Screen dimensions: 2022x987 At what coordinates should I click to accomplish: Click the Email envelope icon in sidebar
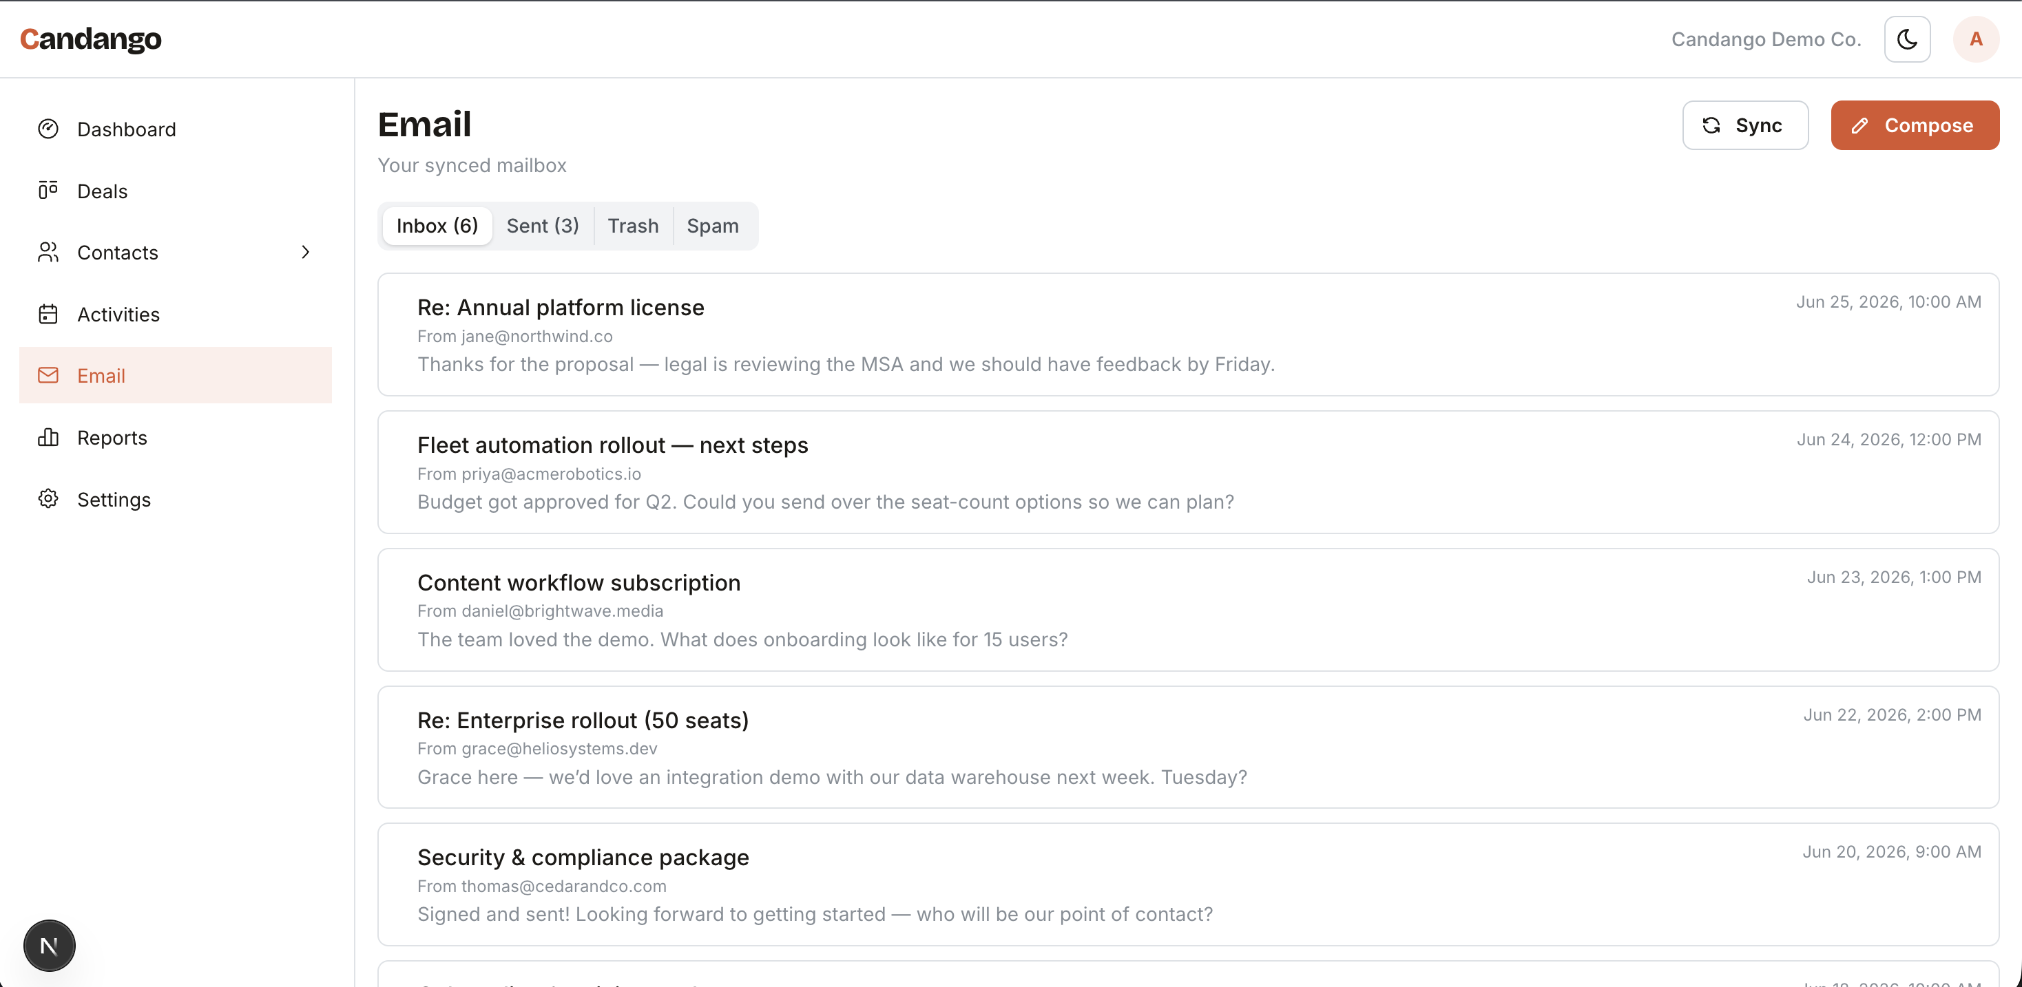tap(48, 376)
